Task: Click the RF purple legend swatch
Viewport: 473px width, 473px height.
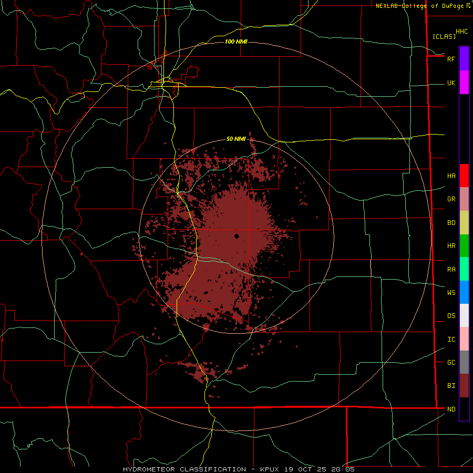Action: point(464,59)
